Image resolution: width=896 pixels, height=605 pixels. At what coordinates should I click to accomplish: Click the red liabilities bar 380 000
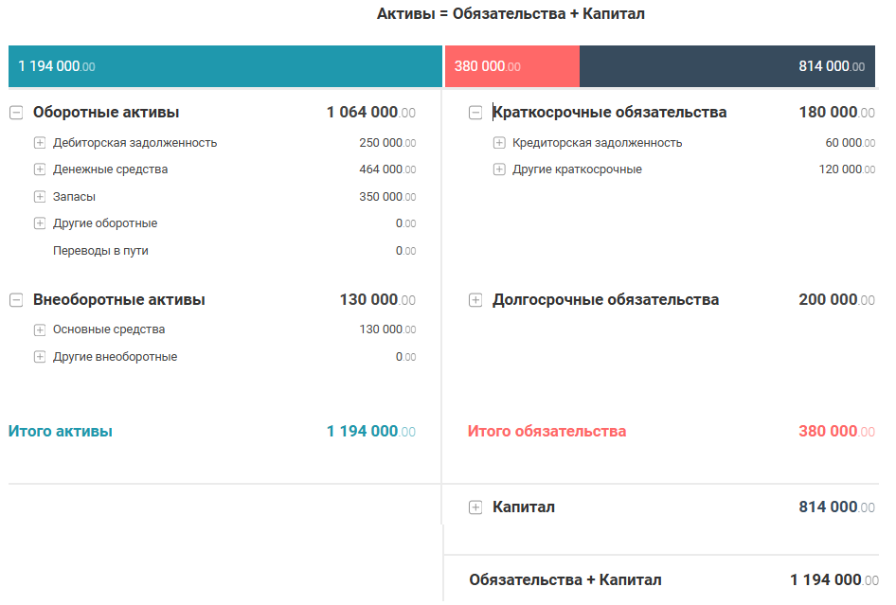coord(511,66)
